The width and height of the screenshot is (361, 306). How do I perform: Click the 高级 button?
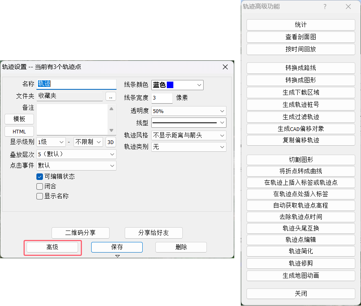pos(52,247)
